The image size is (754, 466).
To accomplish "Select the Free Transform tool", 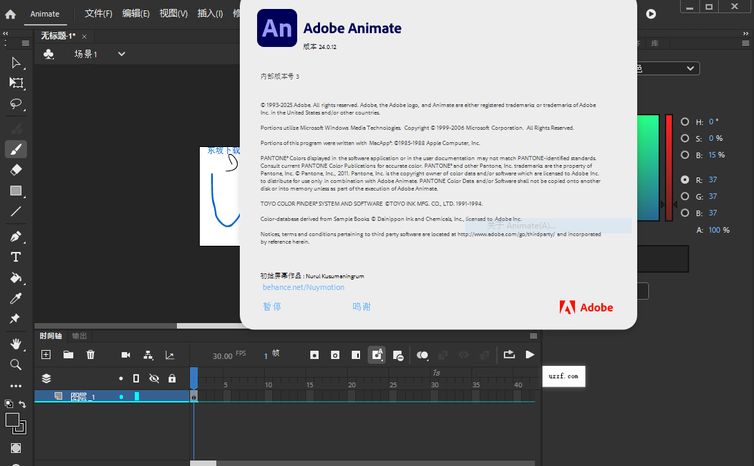I will tap(16, 83).
